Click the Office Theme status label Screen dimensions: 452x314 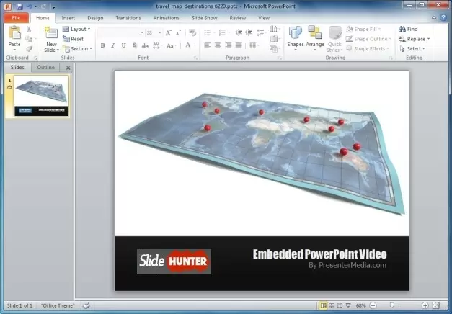tap(58, 305)
